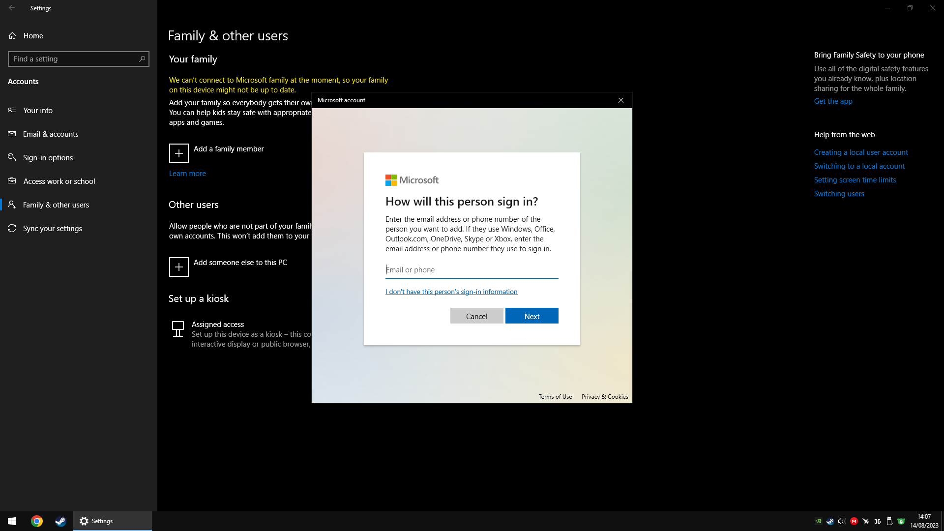Click the Email or phone input field

[471, 270]
